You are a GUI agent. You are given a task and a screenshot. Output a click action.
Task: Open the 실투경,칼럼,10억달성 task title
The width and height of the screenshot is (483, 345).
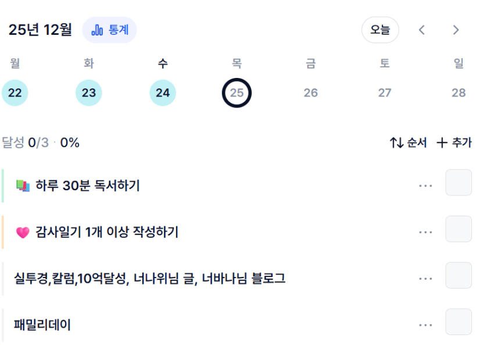pos(150,279)
